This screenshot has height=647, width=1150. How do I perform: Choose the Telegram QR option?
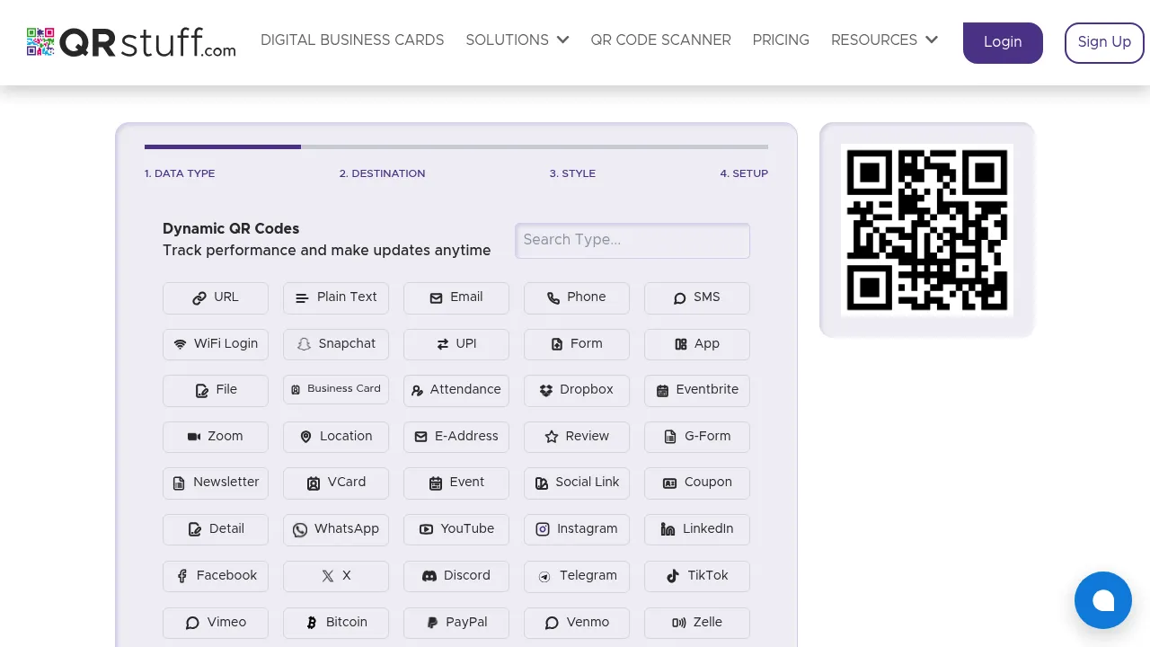576,576
